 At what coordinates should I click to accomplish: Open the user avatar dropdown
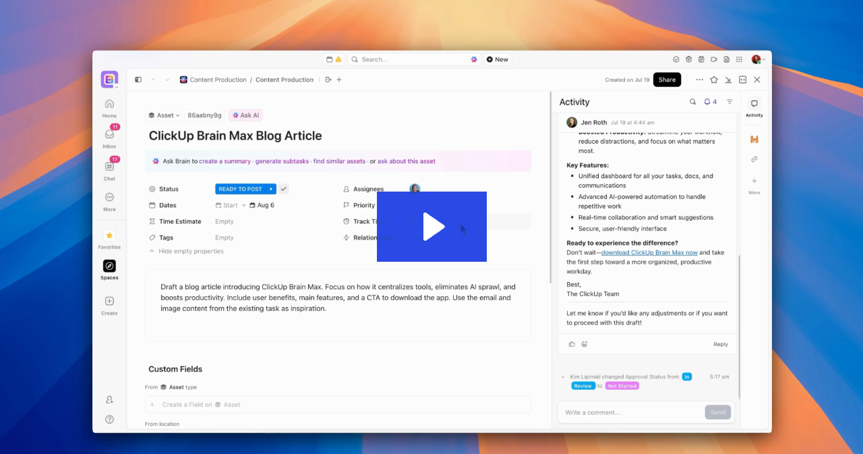(758, 59)
